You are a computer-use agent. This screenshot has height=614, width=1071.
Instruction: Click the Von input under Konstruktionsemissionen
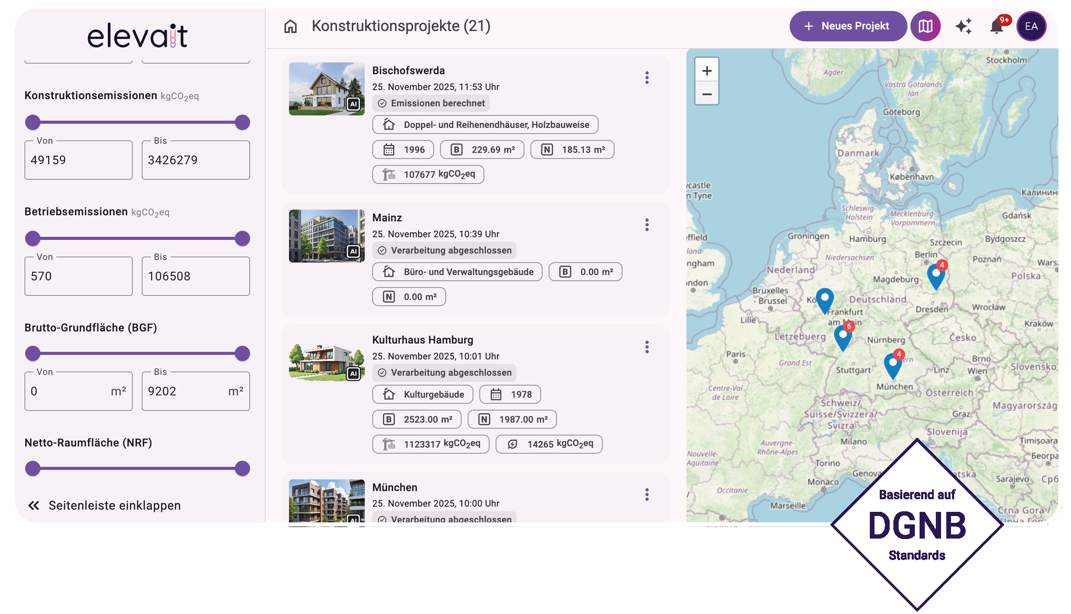(78, 160)
